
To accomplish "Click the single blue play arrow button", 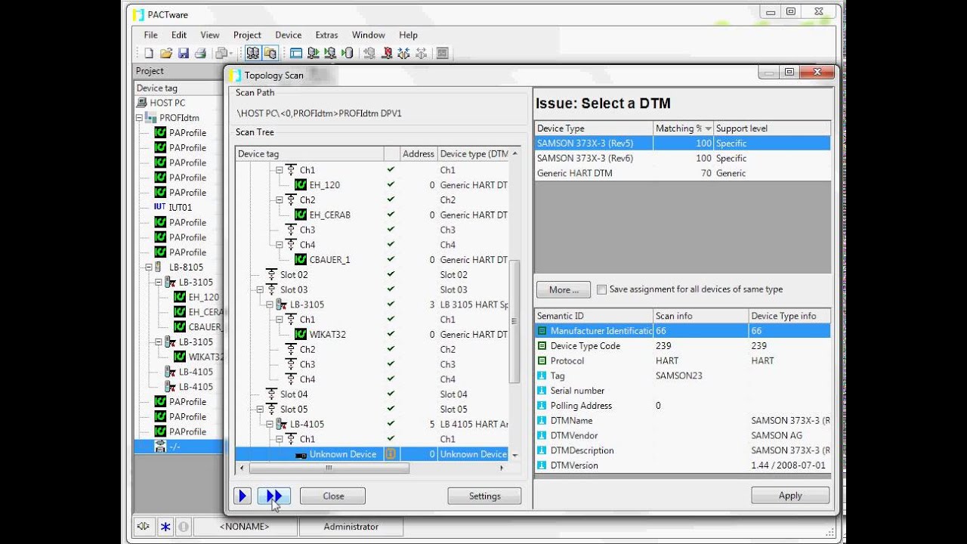I will pyautogui.click(x=243, y=496).
